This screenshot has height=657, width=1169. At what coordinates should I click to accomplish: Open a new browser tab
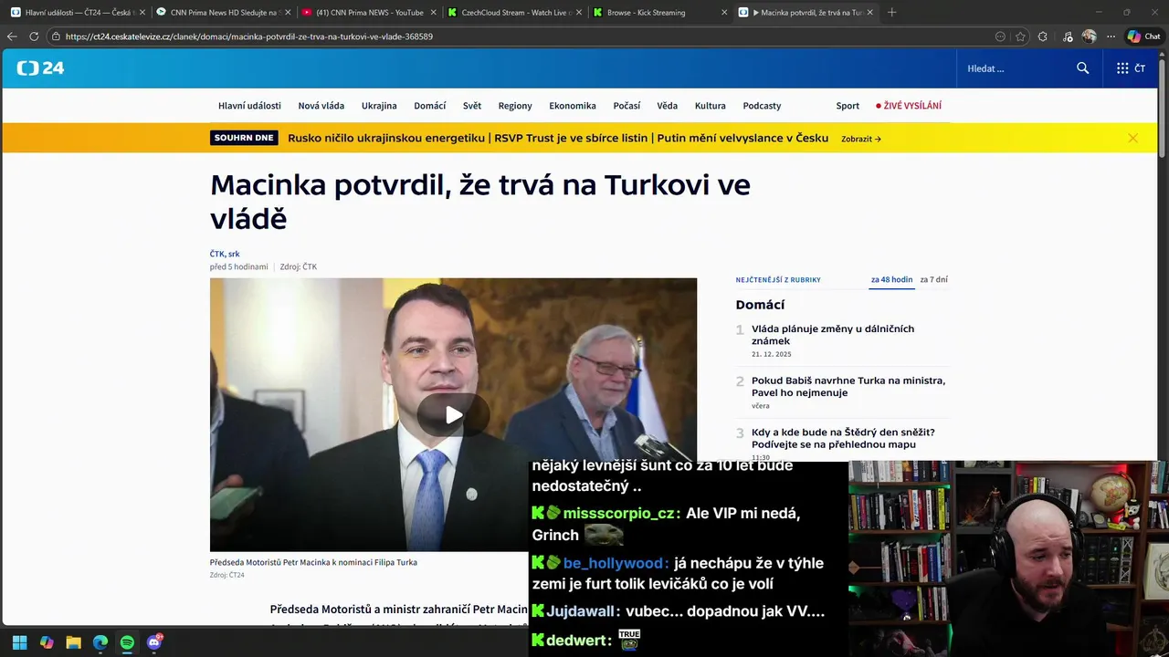click(x=891, y=12)
